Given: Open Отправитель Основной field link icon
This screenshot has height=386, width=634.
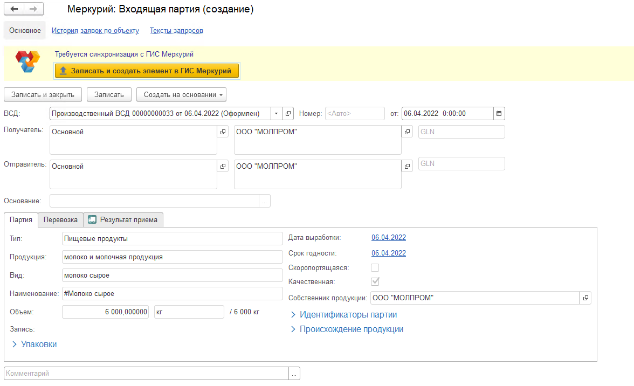Looking at the screenshot, I should click(x=223, y=167).
